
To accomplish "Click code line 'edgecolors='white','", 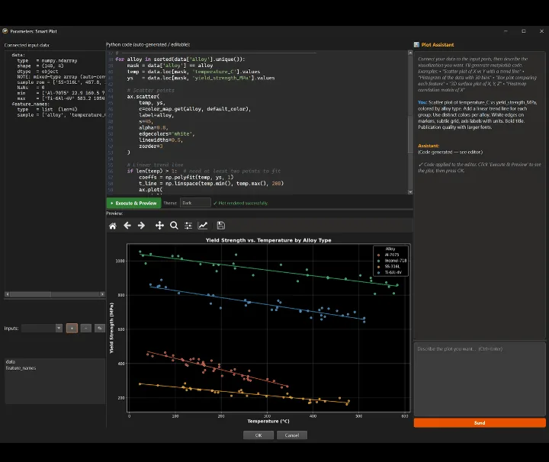I will [x=167, y=133].
